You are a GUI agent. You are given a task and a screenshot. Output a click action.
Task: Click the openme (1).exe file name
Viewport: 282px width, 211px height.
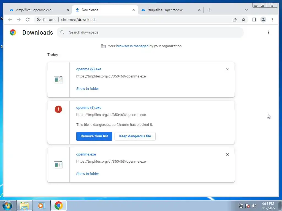[89, 108]
